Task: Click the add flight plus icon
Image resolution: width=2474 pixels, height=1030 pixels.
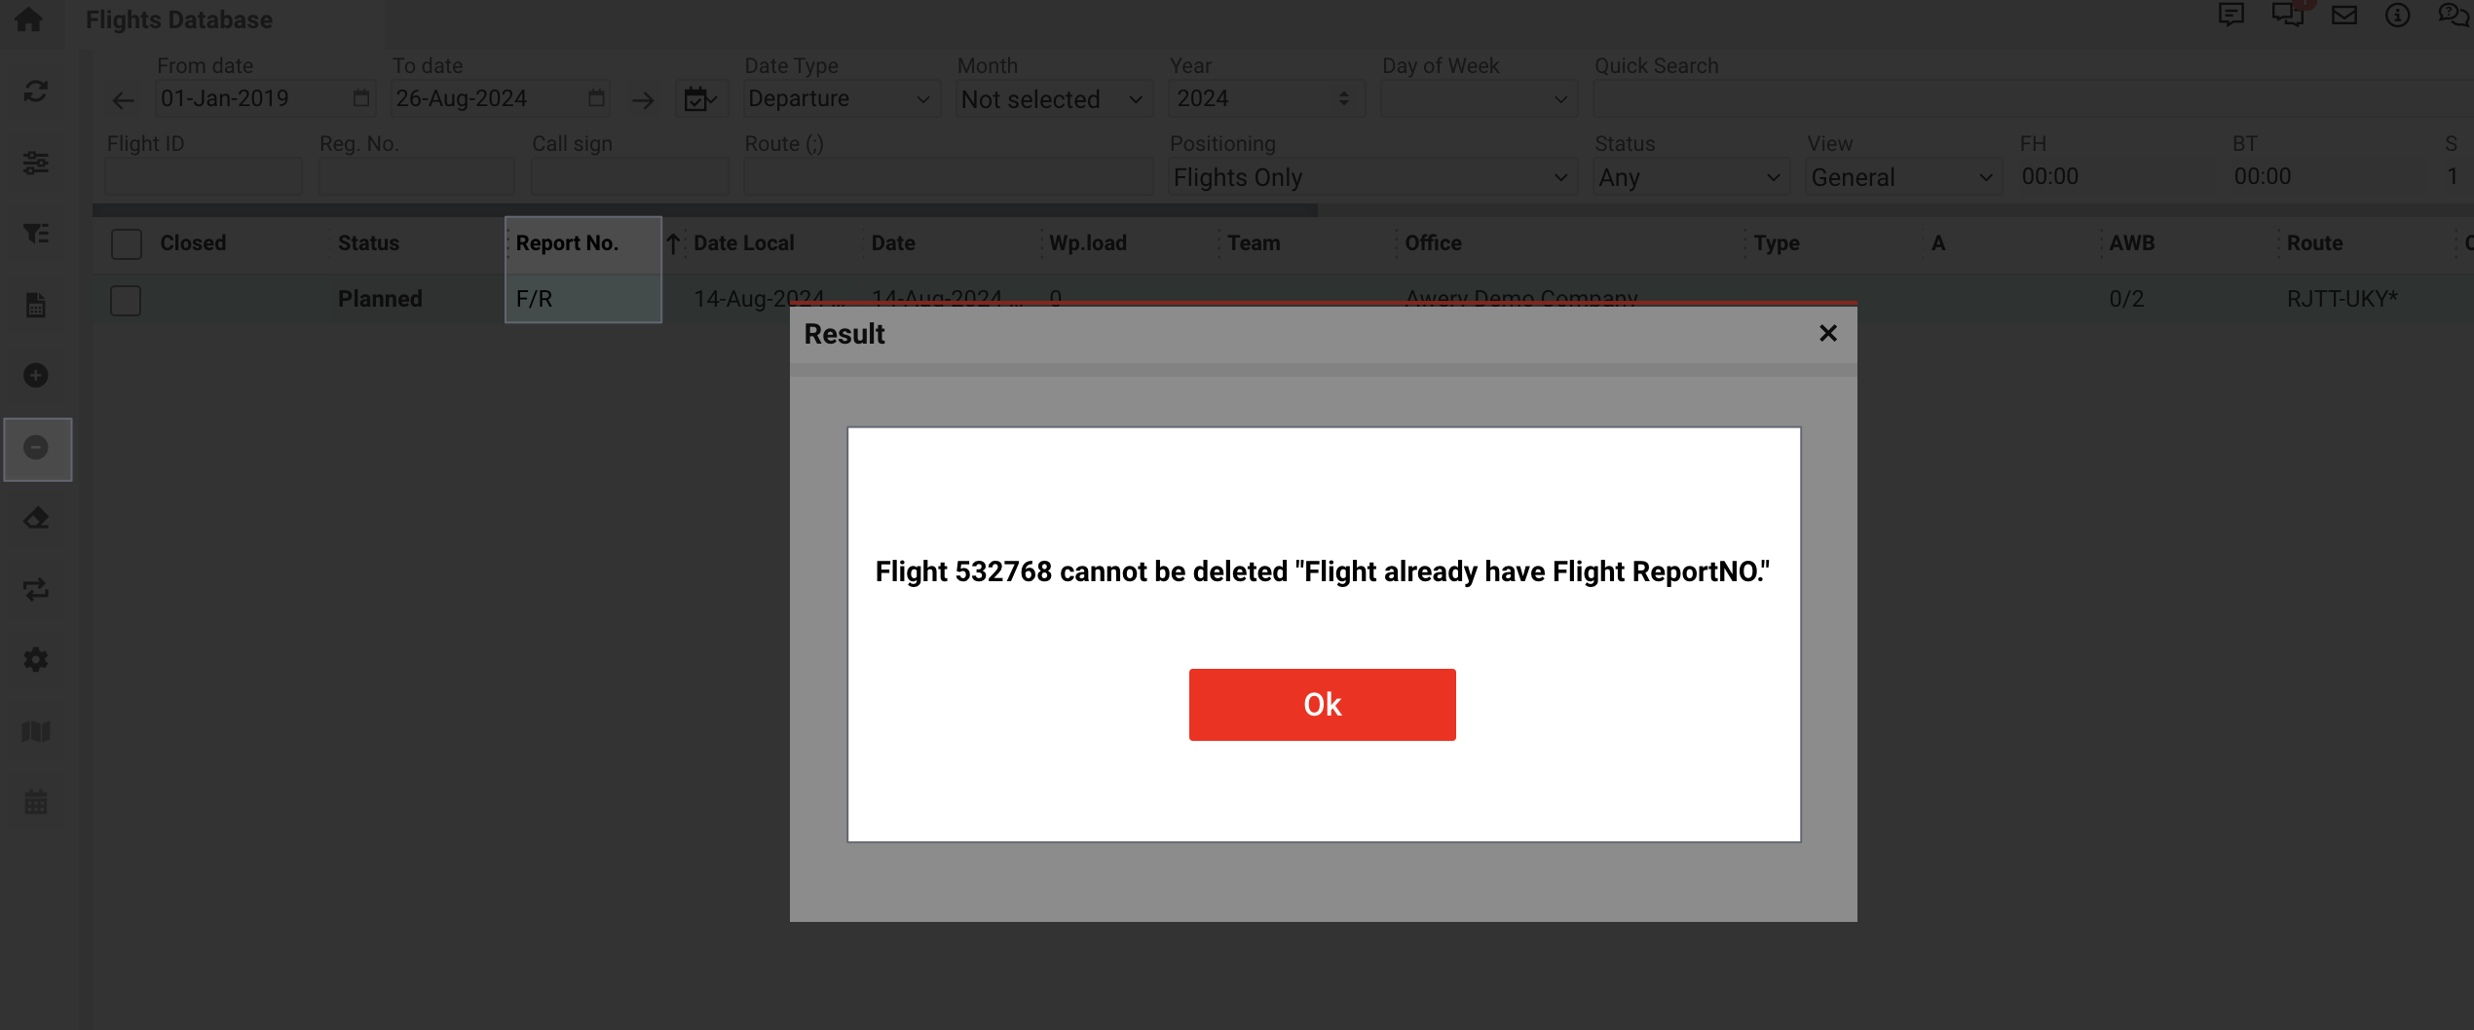Action: click(36, 376)
